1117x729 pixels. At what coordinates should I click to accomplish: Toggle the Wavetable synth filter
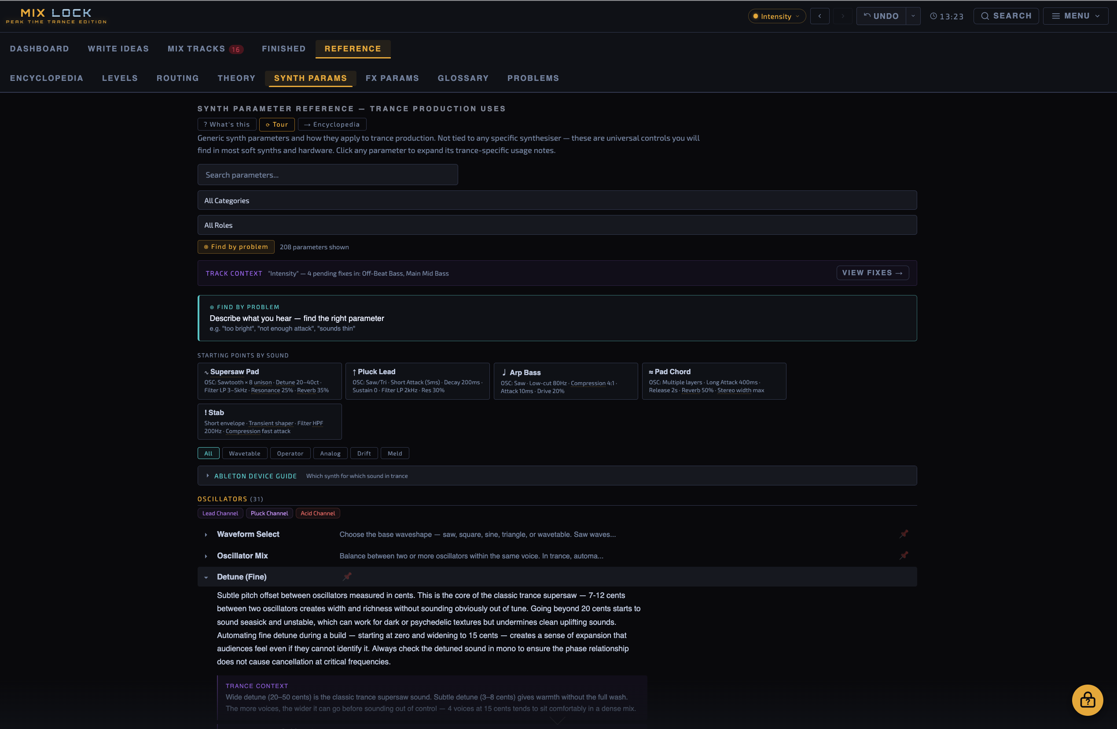(245, 453)
